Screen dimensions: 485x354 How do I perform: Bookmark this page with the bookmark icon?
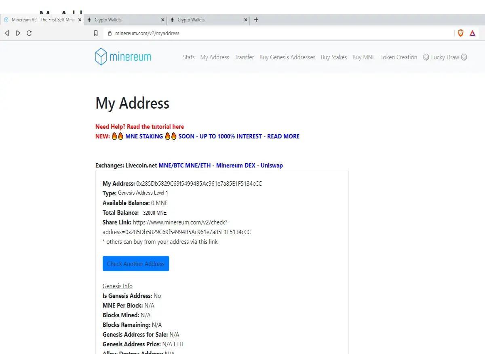point(96,33)
